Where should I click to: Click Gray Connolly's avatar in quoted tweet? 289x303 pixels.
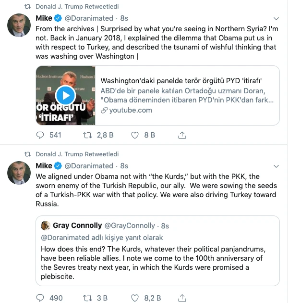[46, 226]
